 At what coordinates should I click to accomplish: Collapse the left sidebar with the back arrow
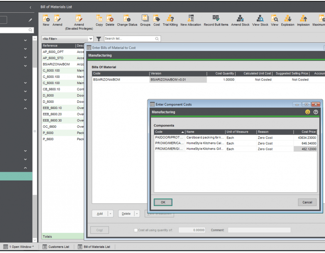coord(30,7)
